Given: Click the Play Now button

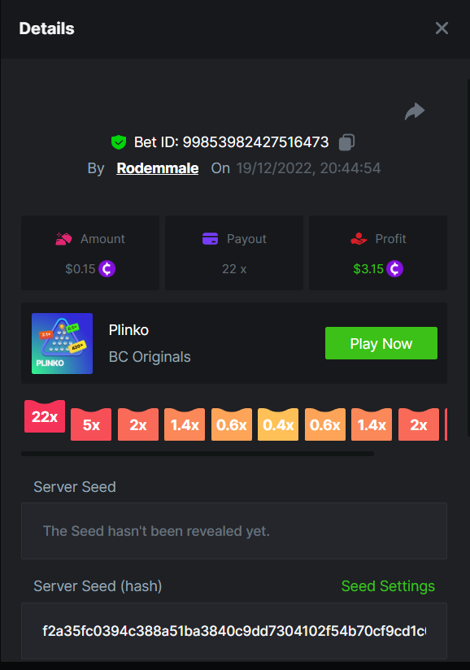Looking at the screenshot, I should click(381, 343).
